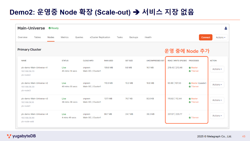Click the yugabyteDB logo icon
This screenshot has width=250, height=141.
coord(9,136)
